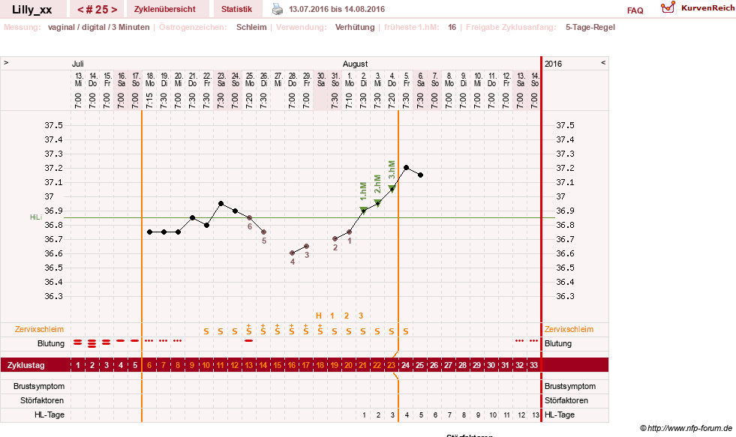The image size is (736, 437).
Task: Click the printer icon
Action: [278, 9]
